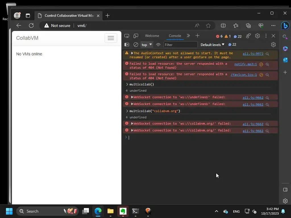Expand more DevTools tabs chevron
Screen dimensions: 291x218
point(188,35)
